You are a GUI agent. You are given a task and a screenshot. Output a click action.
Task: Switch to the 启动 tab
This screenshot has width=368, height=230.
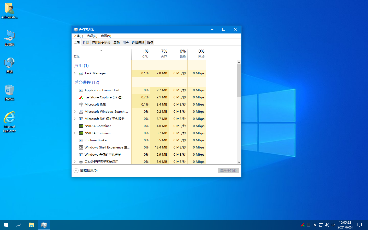[x=117, y=43]
